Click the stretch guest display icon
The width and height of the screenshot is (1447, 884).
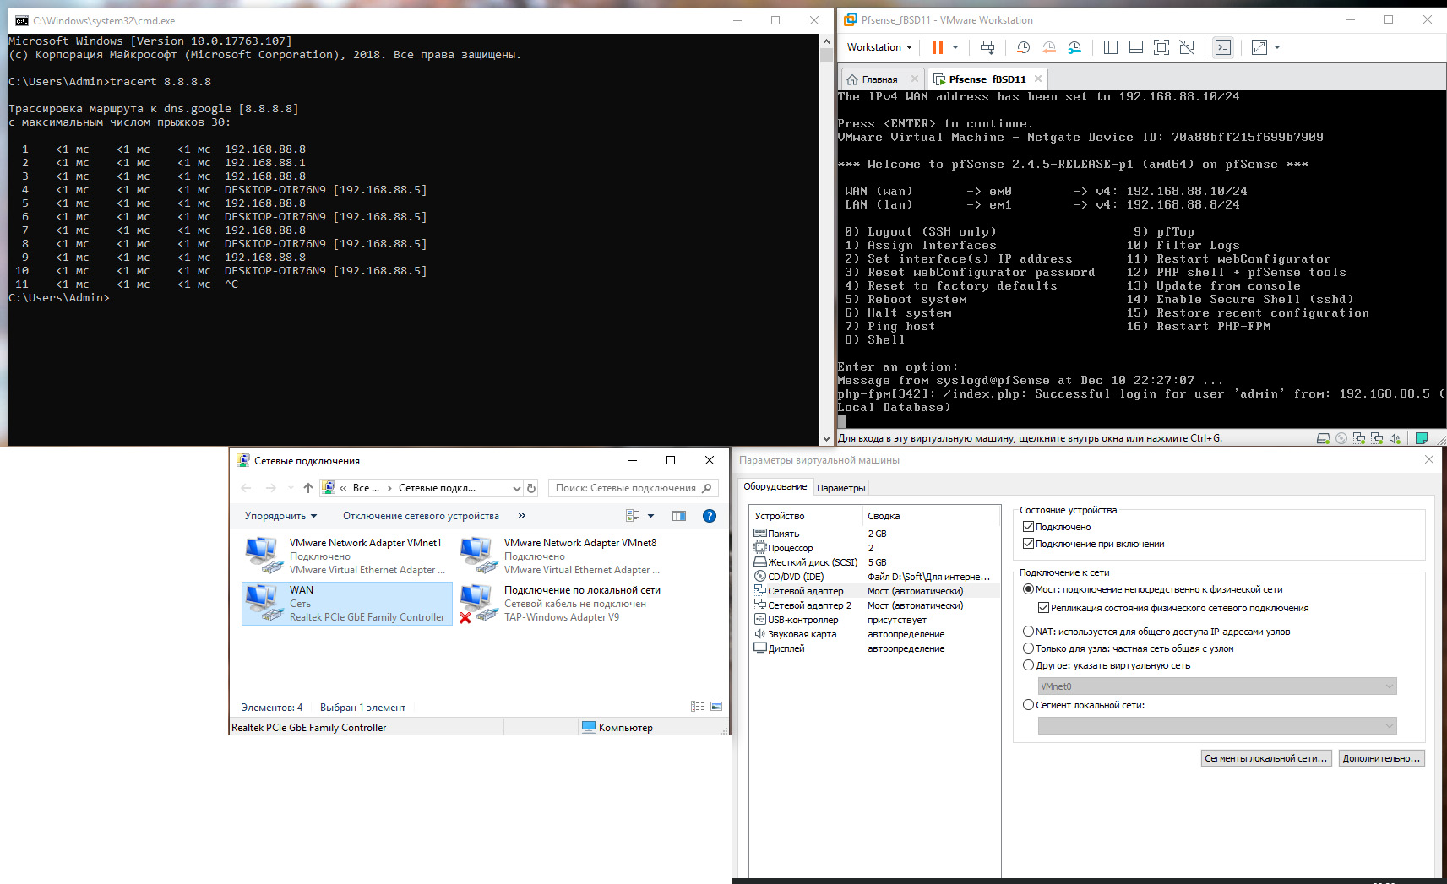click(x=1259, y=47)
